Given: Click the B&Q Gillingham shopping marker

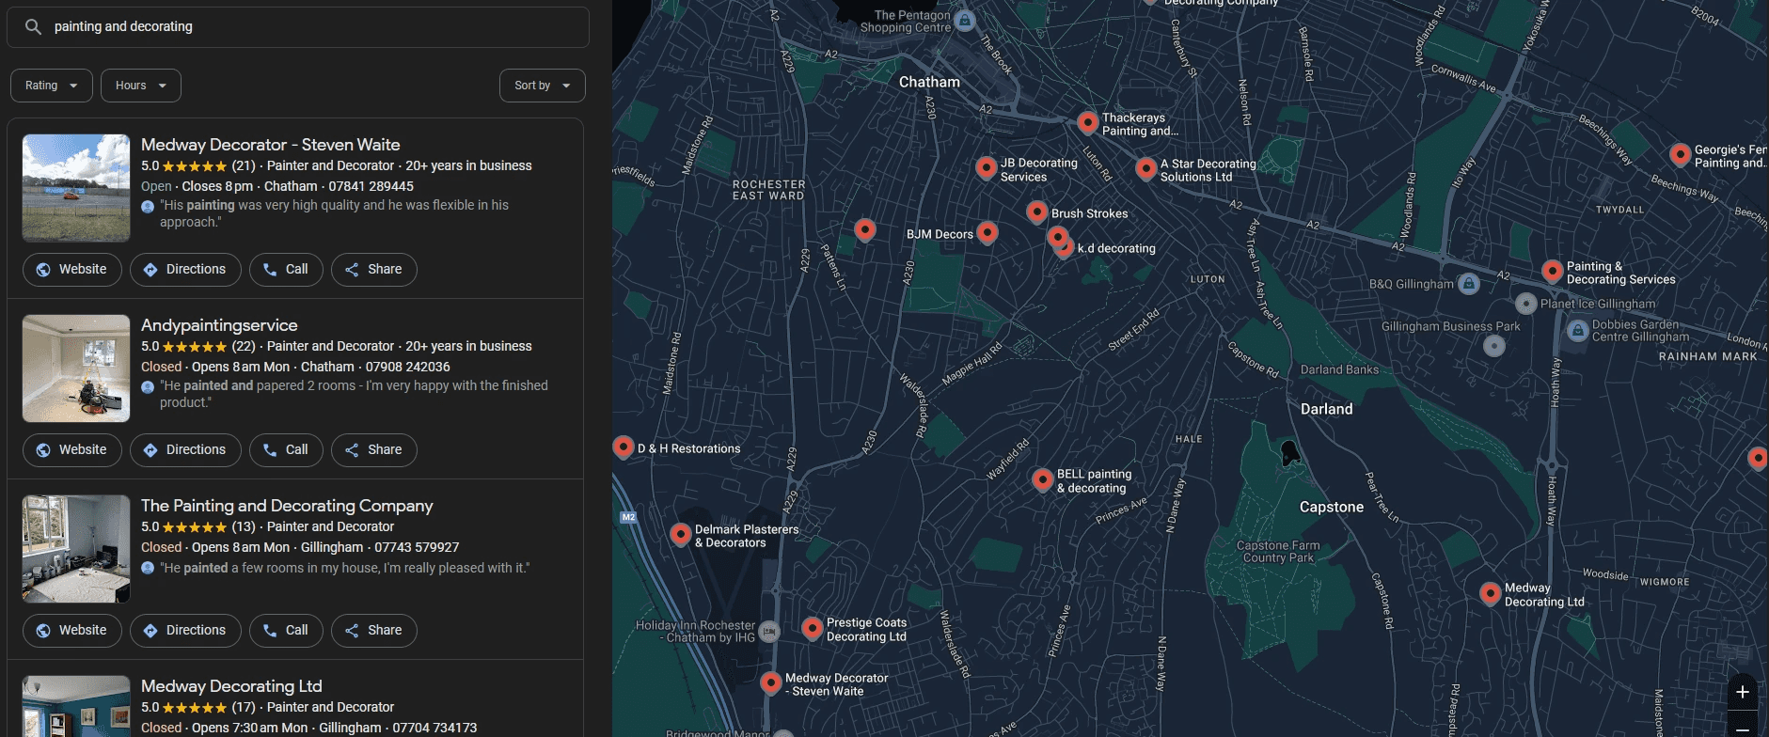Looking at the screenshot, I should coord(1469,283).
